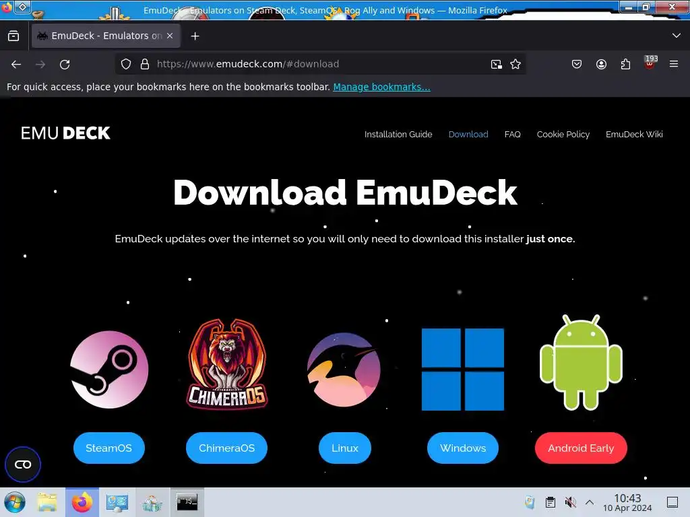View site security via the padlock icon
The width and height of the screenshot is (690, 517).
144,64
